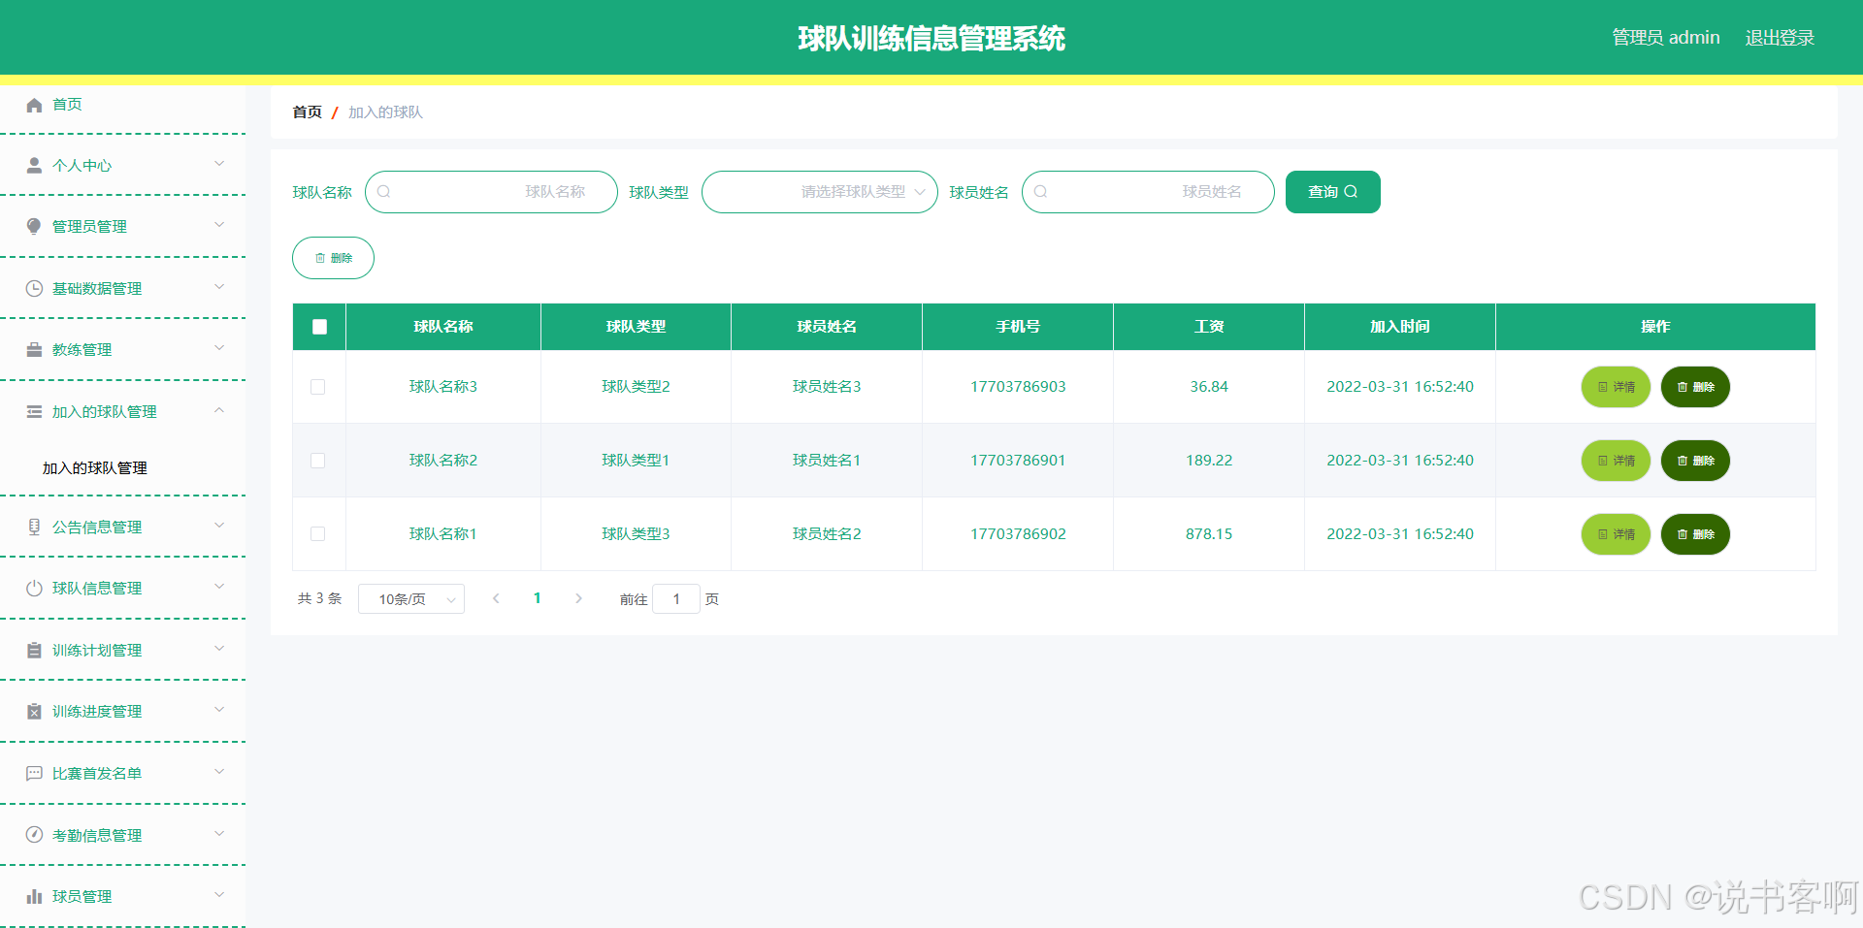1863x928 pixels.
Task: Click search icon inside 球队名称 input
Action: pyautogui.click(x=384, y=192)
